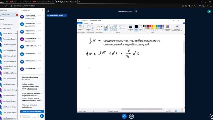The height and width of the screenshot is (120, 213).
Task: Click the chat message input field
Action: [30, 116]
